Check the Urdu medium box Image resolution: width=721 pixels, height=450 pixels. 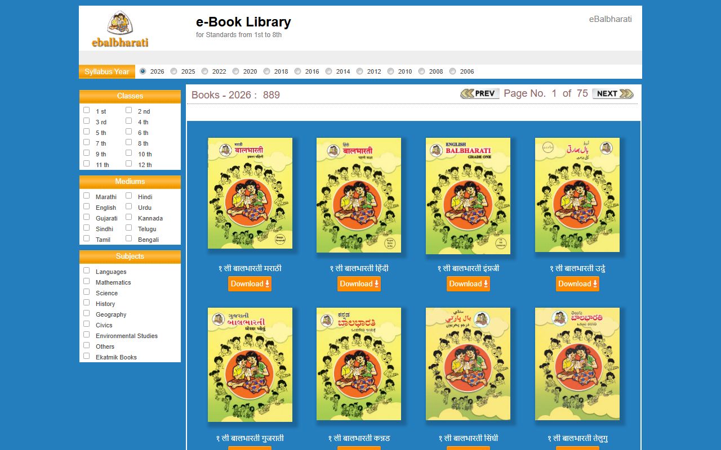coord(129,206)
